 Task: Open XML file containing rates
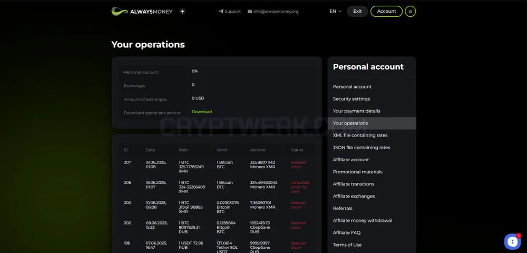click(x=360, y=135)
